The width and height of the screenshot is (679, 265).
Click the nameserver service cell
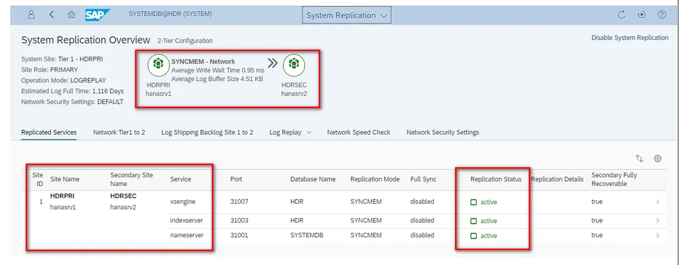click(x=186, y=235)
